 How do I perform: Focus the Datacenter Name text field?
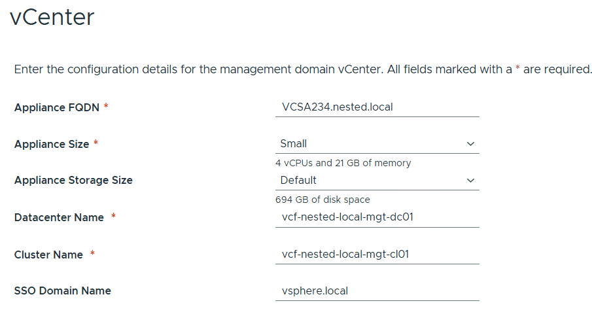pyautogui.click(x=377, y=217)
